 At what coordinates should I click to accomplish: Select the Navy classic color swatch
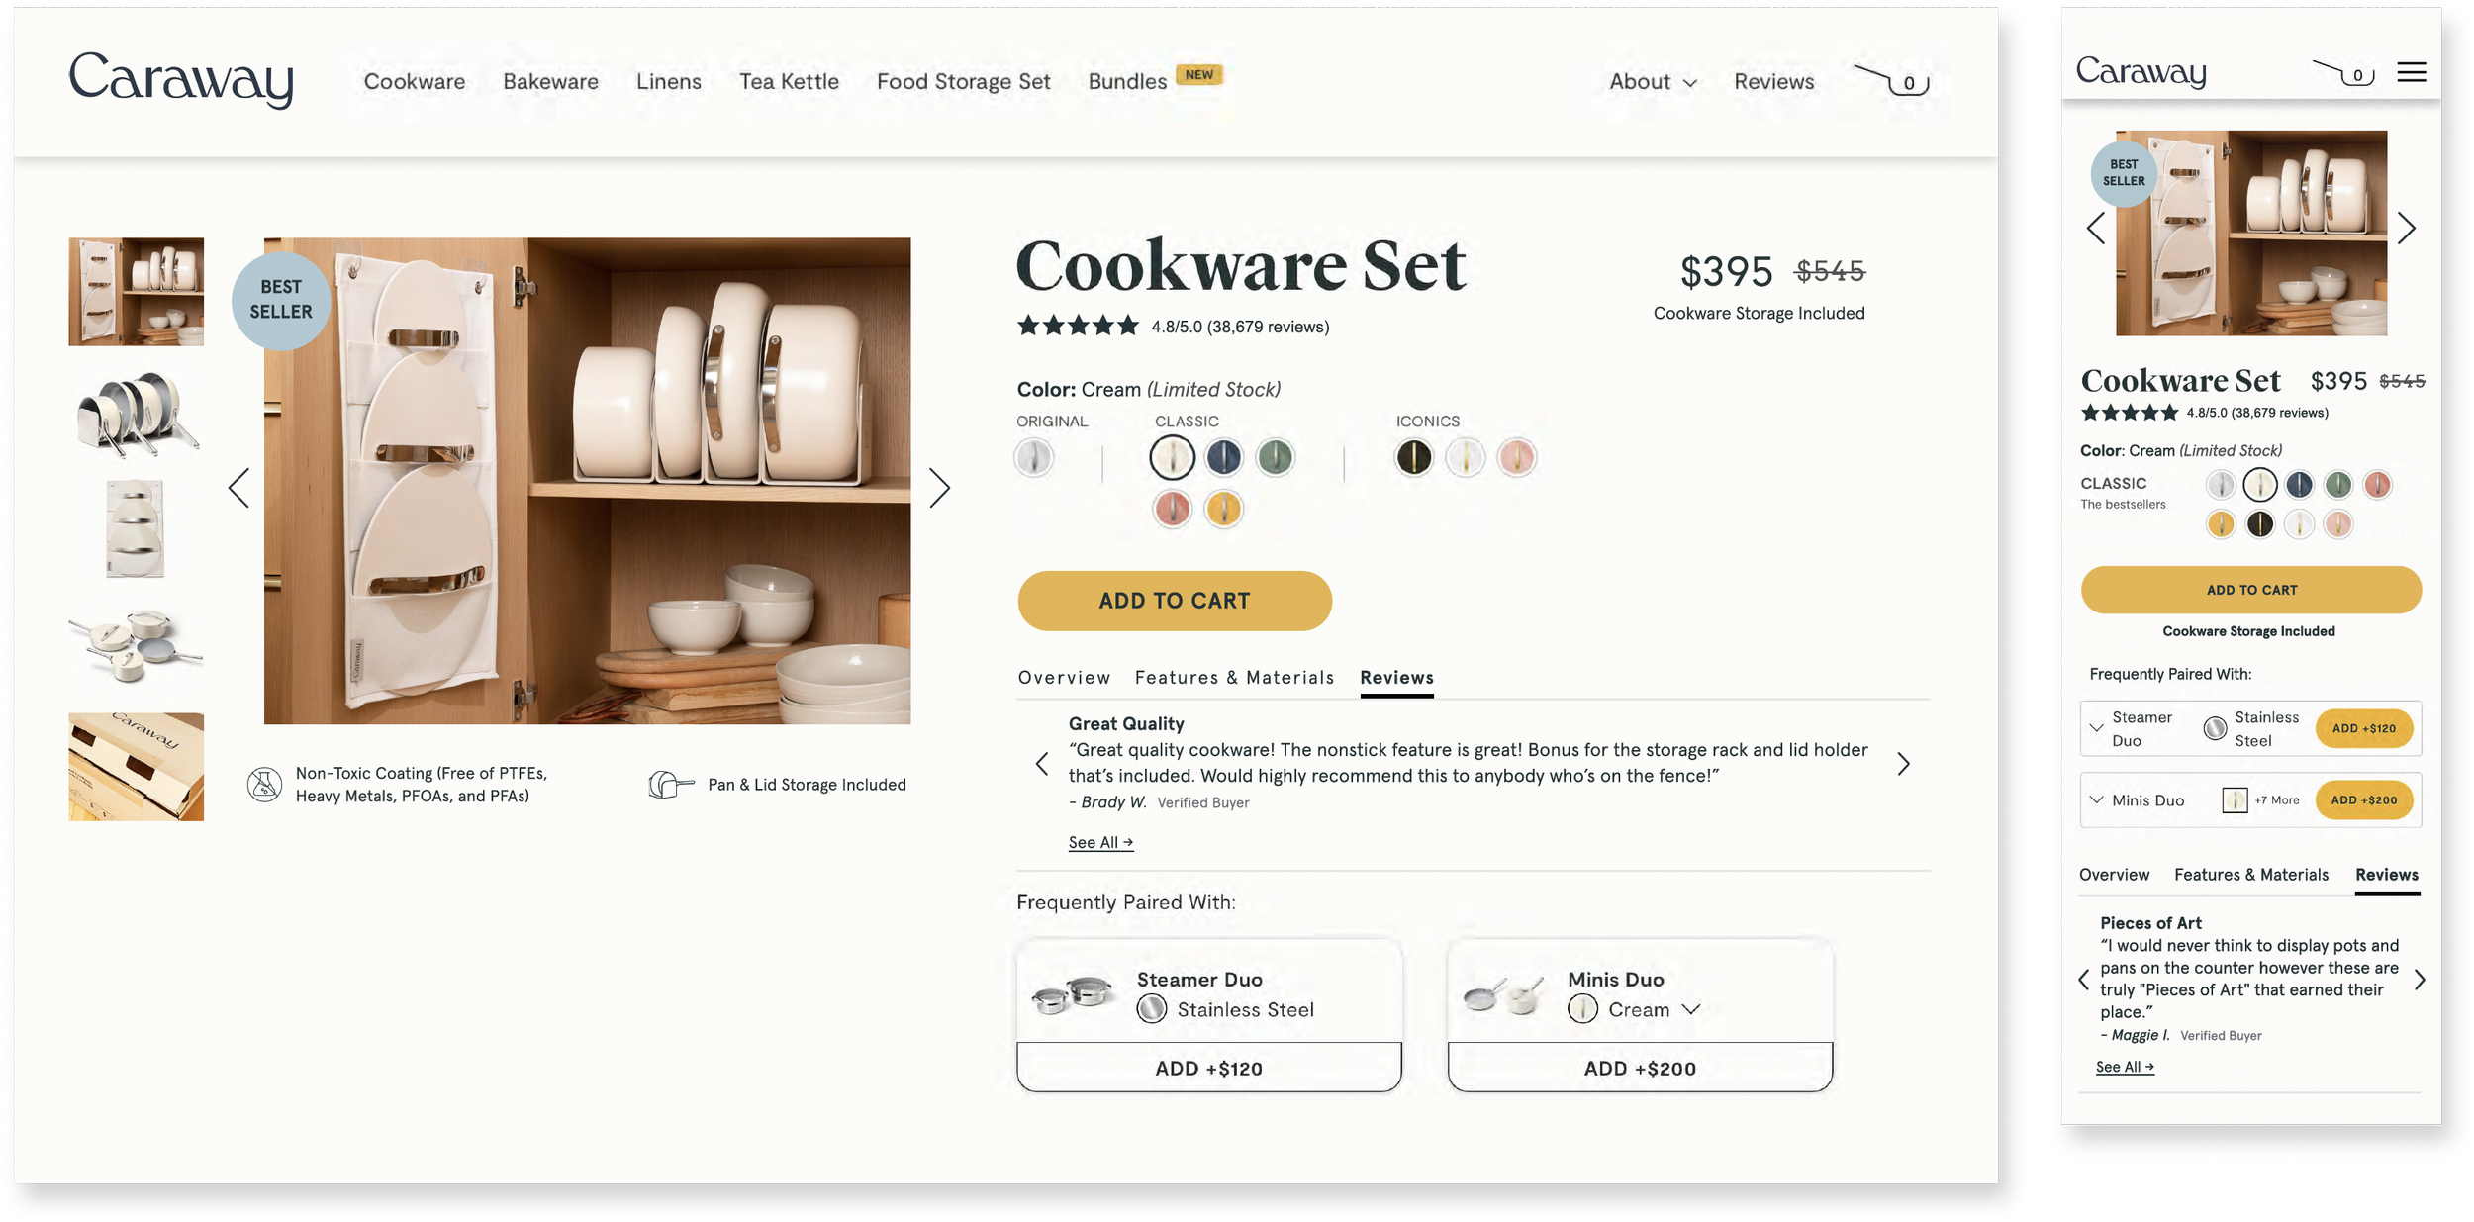pyautogui.click(x=1223, y=457)
